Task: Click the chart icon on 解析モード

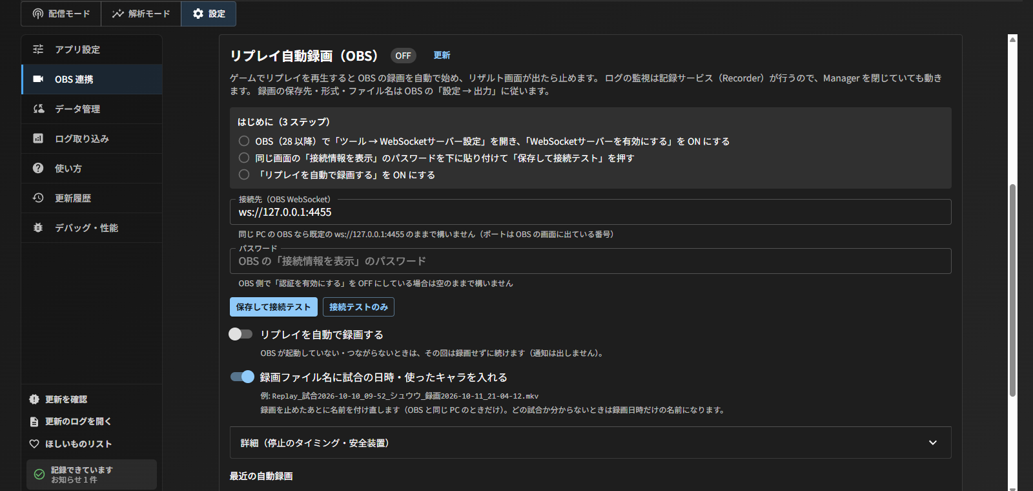Action: (x=118, y=14)
